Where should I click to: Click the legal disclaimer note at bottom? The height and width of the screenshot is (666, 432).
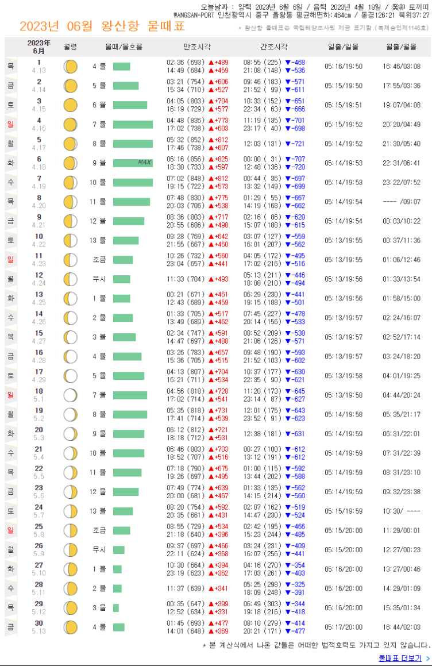(x=316, y=645)
